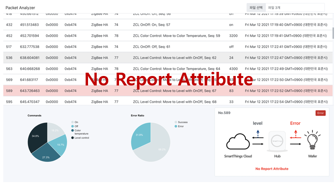Viewport: 336px width, 185px height.
Task: Click the red dashed up arrow under Error
Action: 296,133
